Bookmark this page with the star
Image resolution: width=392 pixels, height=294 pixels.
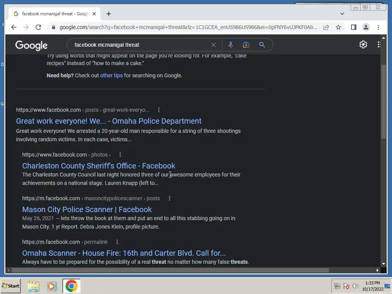pos(338,27)
